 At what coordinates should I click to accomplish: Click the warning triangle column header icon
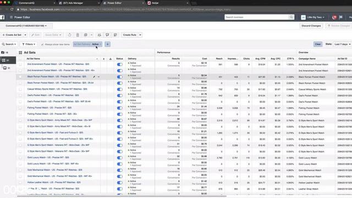[x=111, y=59]
